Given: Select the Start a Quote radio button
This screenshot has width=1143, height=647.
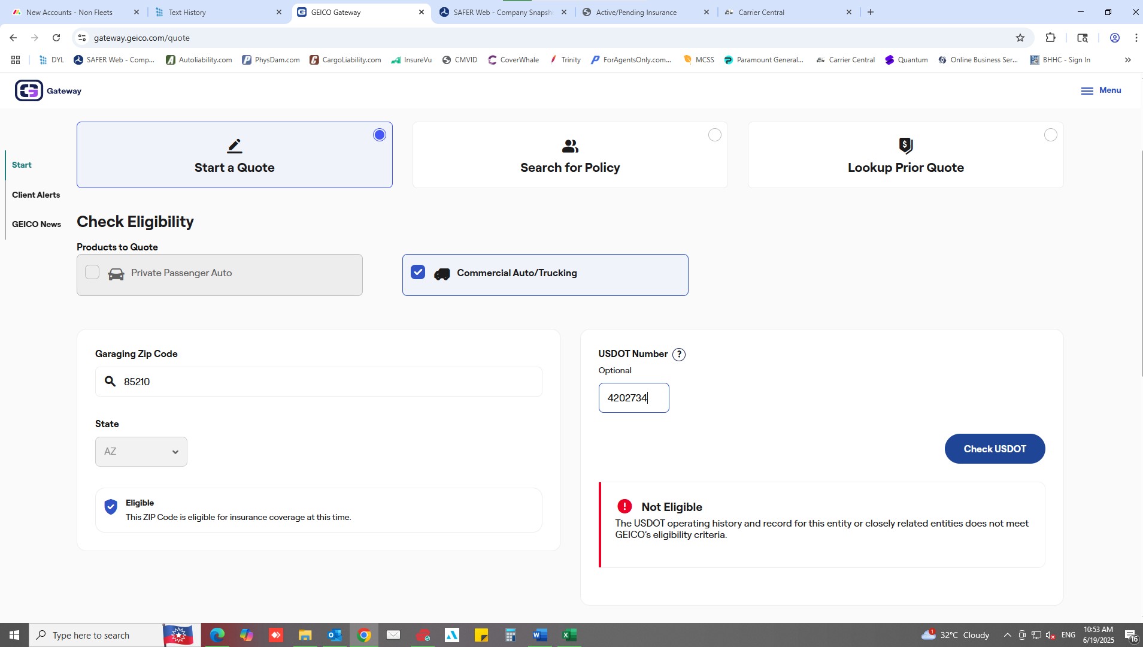Looking at the screenshot, I should point(380,135).
